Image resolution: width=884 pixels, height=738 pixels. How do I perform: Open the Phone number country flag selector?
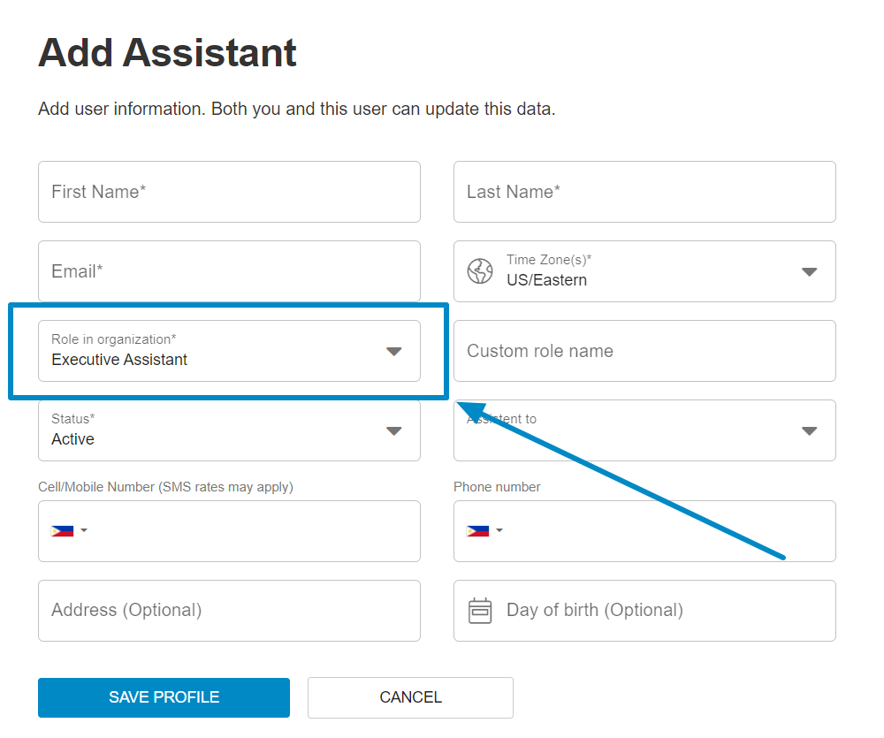[484, 530]
